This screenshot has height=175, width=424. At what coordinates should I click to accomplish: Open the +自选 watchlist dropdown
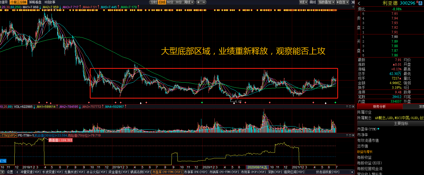click(x=342, y=2)
